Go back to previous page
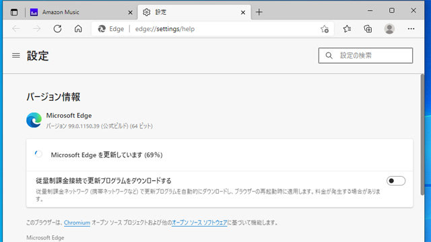The width and height of the screenshot is (431, 242). click(x=16, y=28)
